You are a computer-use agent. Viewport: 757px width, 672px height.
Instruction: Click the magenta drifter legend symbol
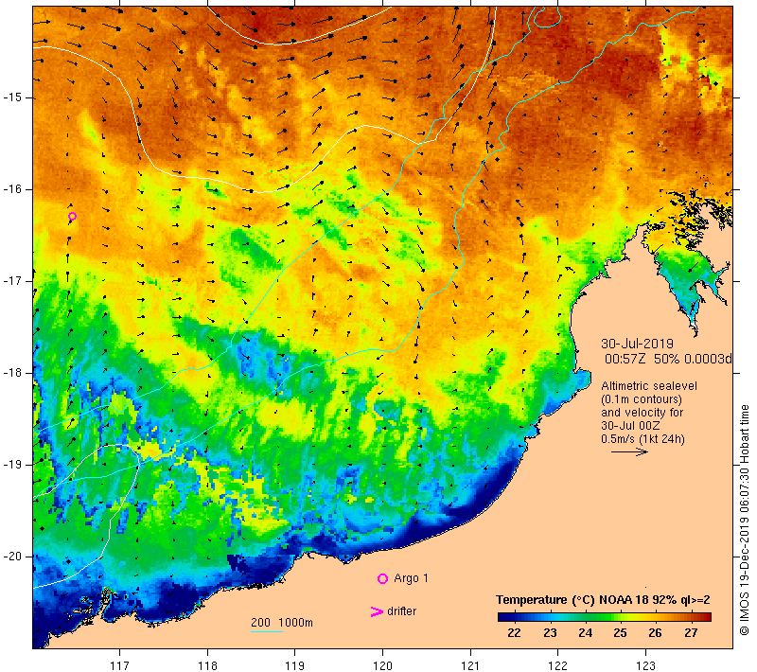click(x=377, y=611)
